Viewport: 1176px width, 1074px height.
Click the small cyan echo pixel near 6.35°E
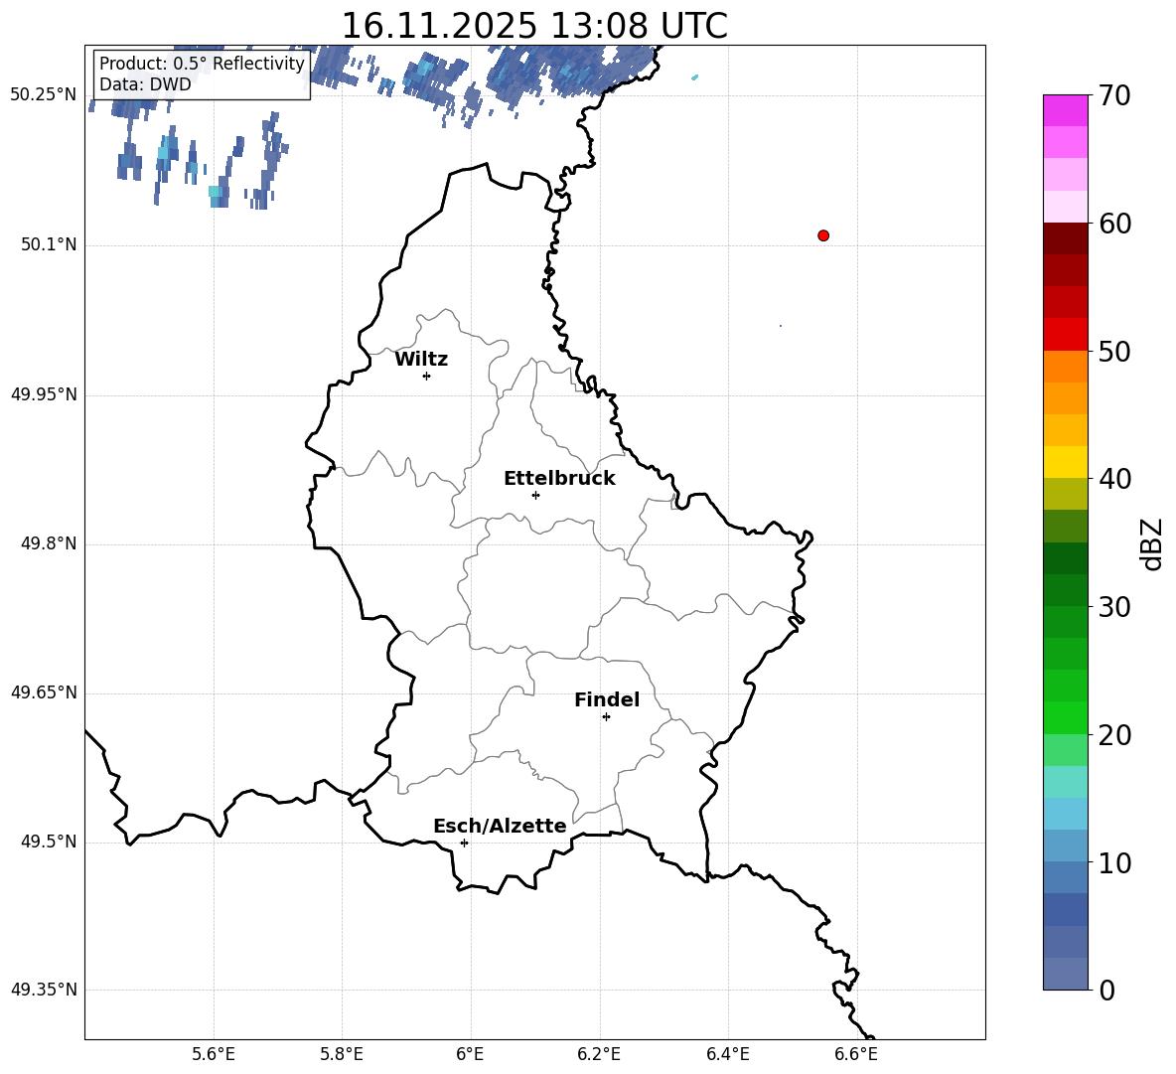point(694,77)
